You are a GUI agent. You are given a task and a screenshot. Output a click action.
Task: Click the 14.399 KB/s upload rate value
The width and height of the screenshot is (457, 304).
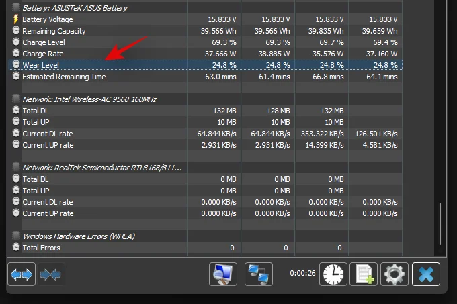(x=325, y=145)
